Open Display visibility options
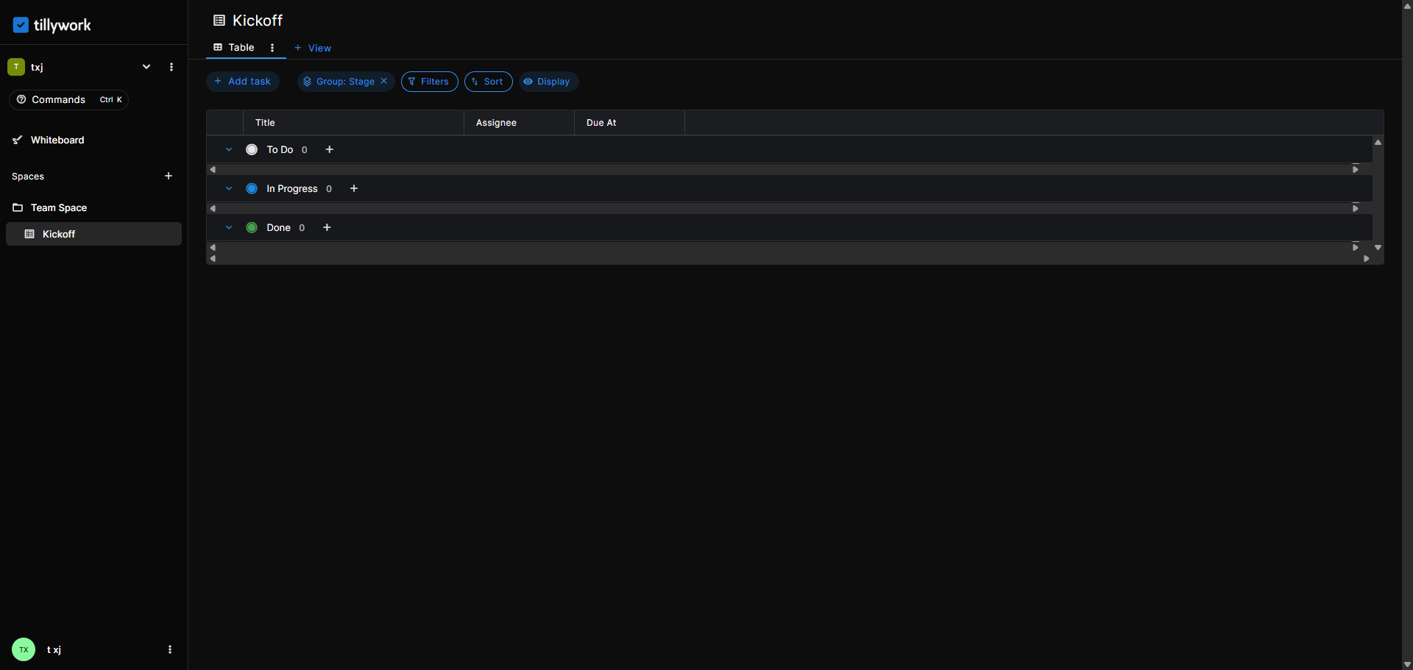This screenshot has height=670, width=1413. [548, 82]
